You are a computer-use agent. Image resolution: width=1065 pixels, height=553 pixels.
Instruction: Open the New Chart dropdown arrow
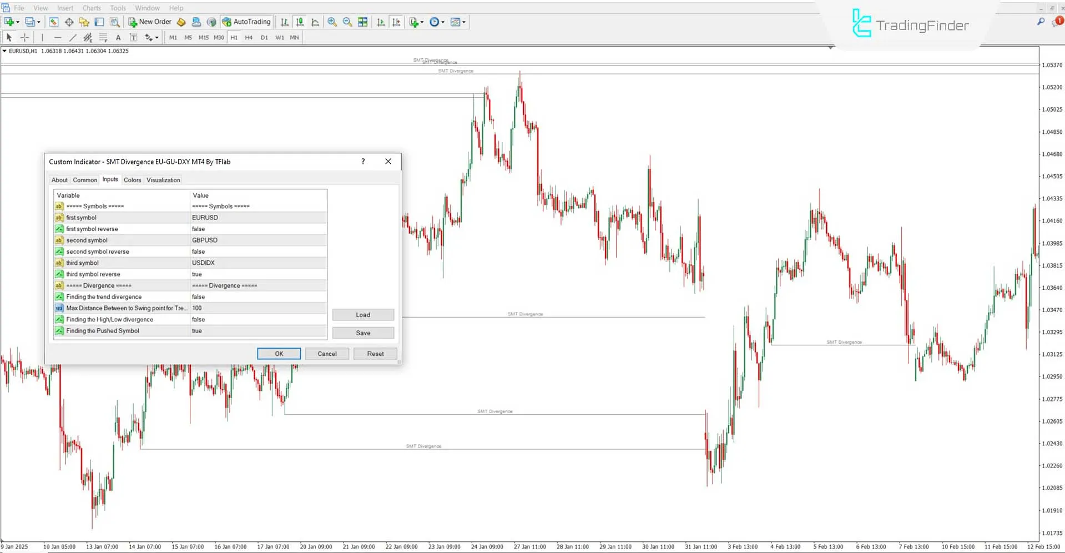(x=17, y=22)
